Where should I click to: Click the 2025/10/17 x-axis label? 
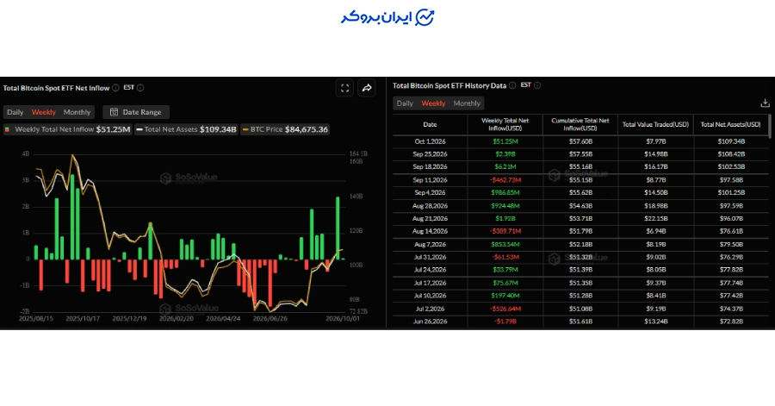83,319
